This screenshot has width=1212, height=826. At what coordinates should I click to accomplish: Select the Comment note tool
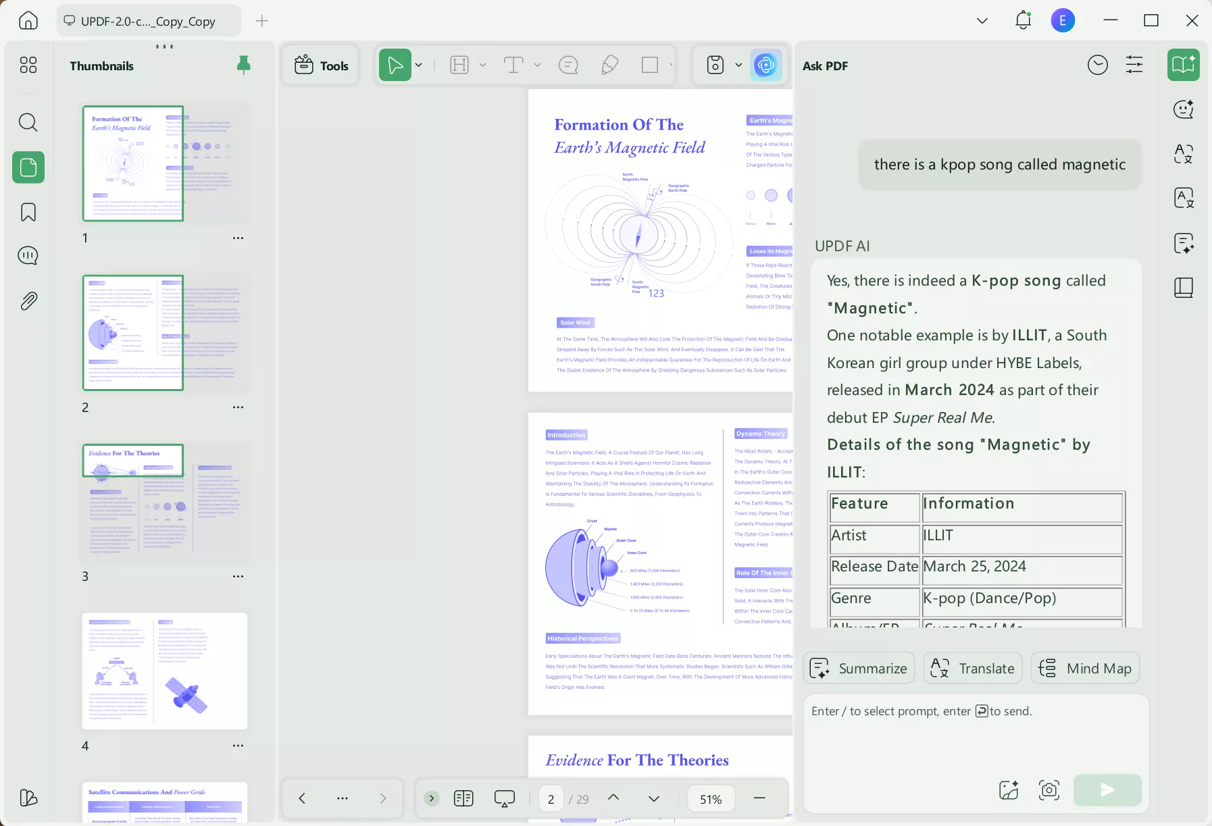[x=569, y=65]
